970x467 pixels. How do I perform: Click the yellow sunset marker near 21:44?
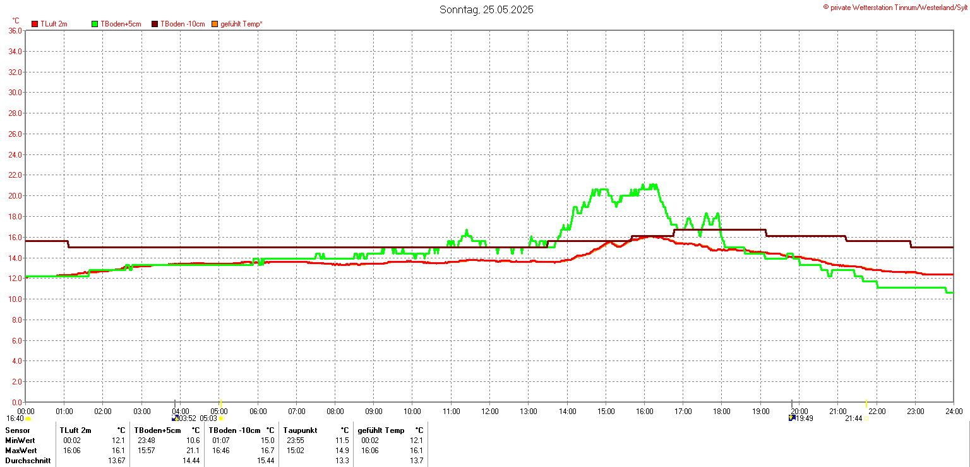coord(866,403)
